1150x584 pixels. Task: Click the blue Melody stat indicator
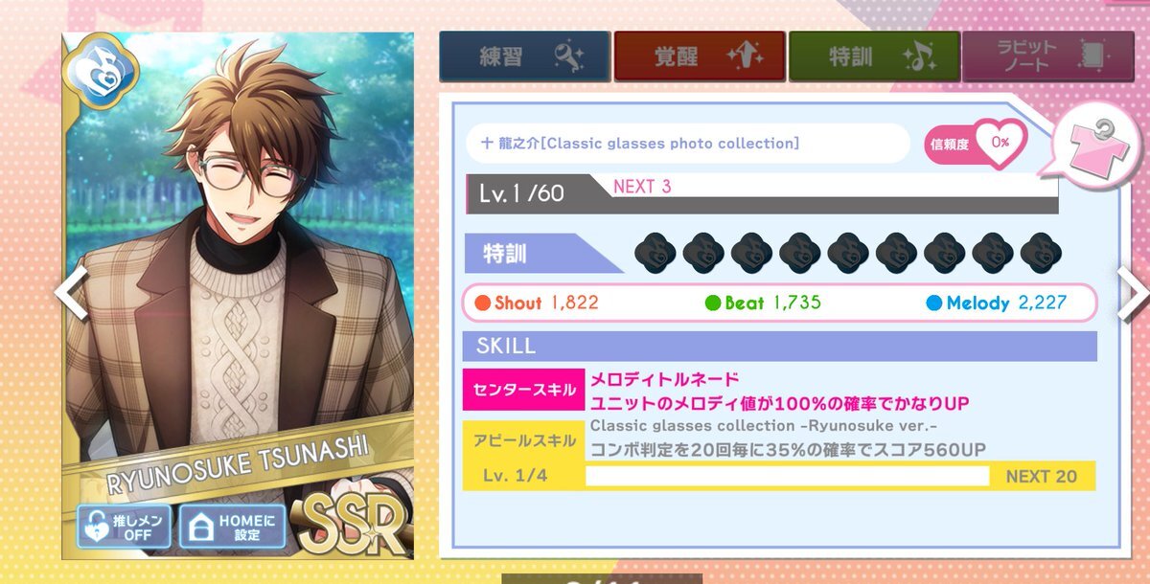click(934, 303)
